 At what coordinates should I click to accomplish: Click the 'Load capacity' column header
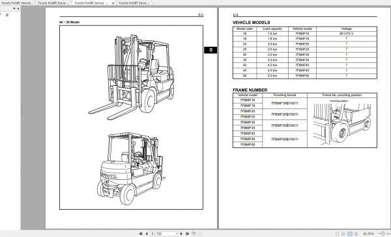click(x=272, y=29)
